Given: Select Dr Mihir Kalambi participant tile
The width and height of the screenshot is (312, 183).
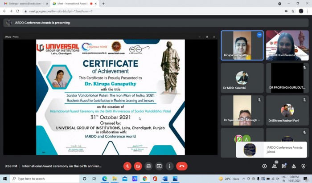Looking at the screenshot, I should coord(242,78).
